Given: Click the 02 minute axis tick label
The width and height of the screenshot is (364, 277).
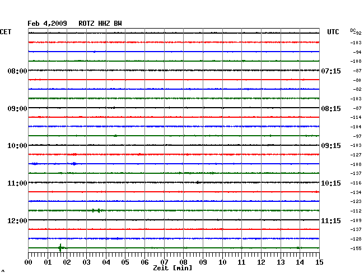Looking at the screenshot, I should (67, 262).
